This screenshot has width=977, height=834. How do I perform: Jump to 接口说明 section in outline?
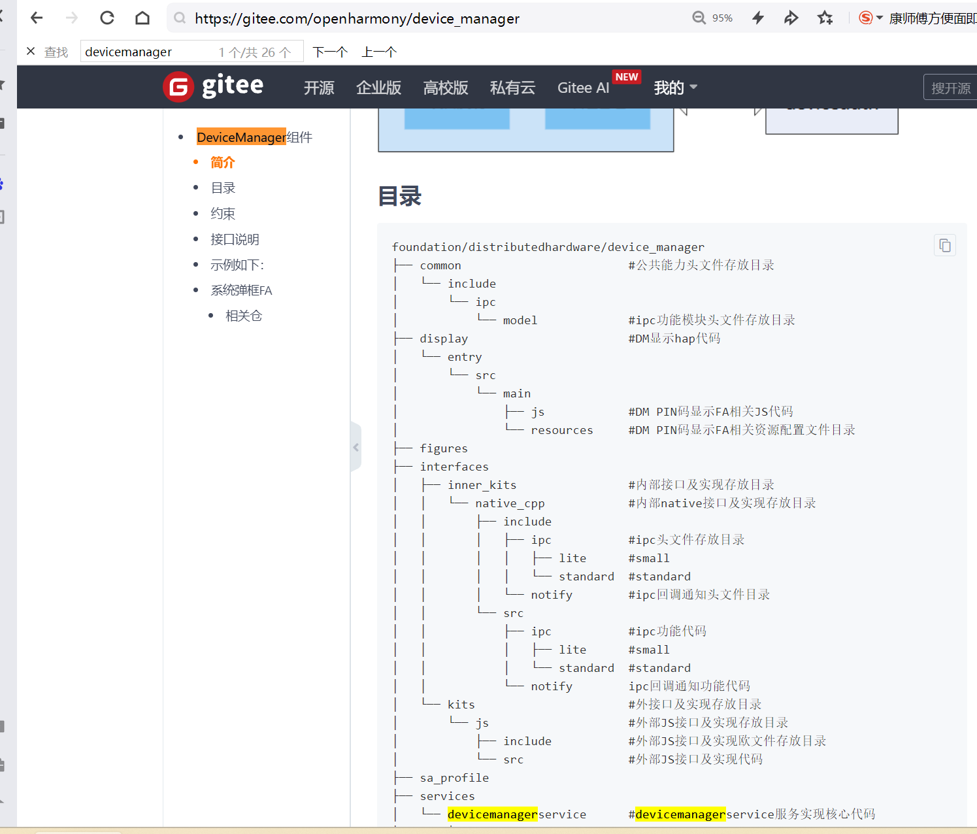tap(235, 239)
